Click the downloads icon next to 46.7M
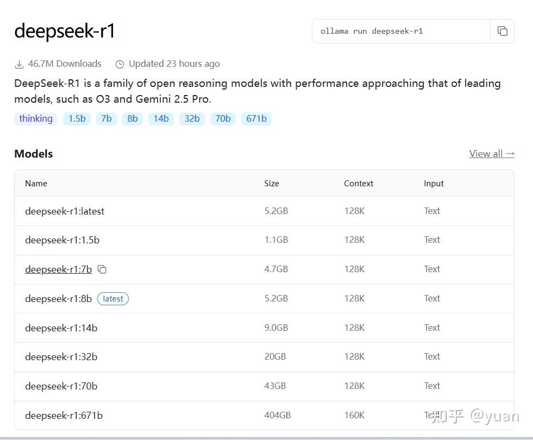The height and width of the screenshot is (440, 533). point(20,64)
